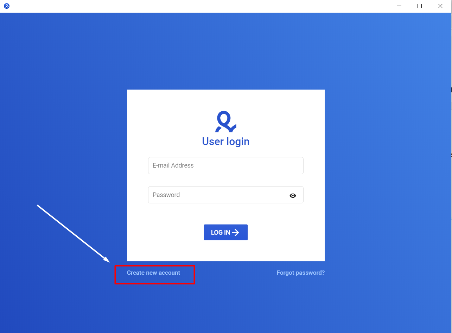Click the User login heading text
452x333 pixels.
click(226, 142)
